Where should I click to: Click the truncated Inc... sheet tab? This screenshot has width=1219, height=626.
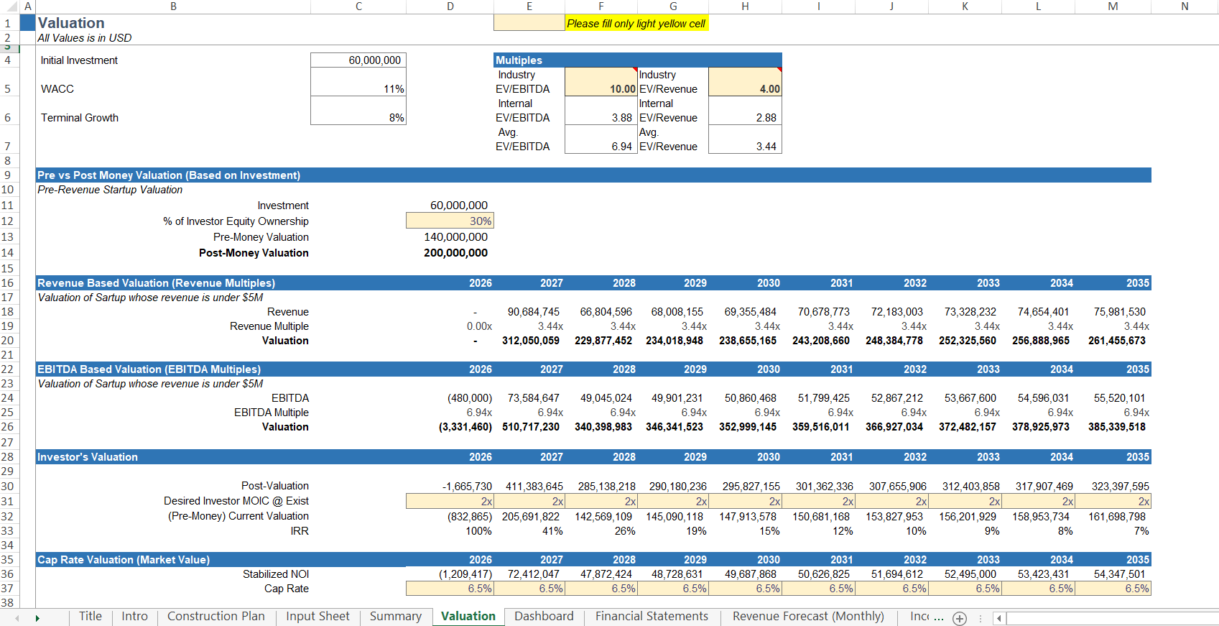click(x=926, y=617)
